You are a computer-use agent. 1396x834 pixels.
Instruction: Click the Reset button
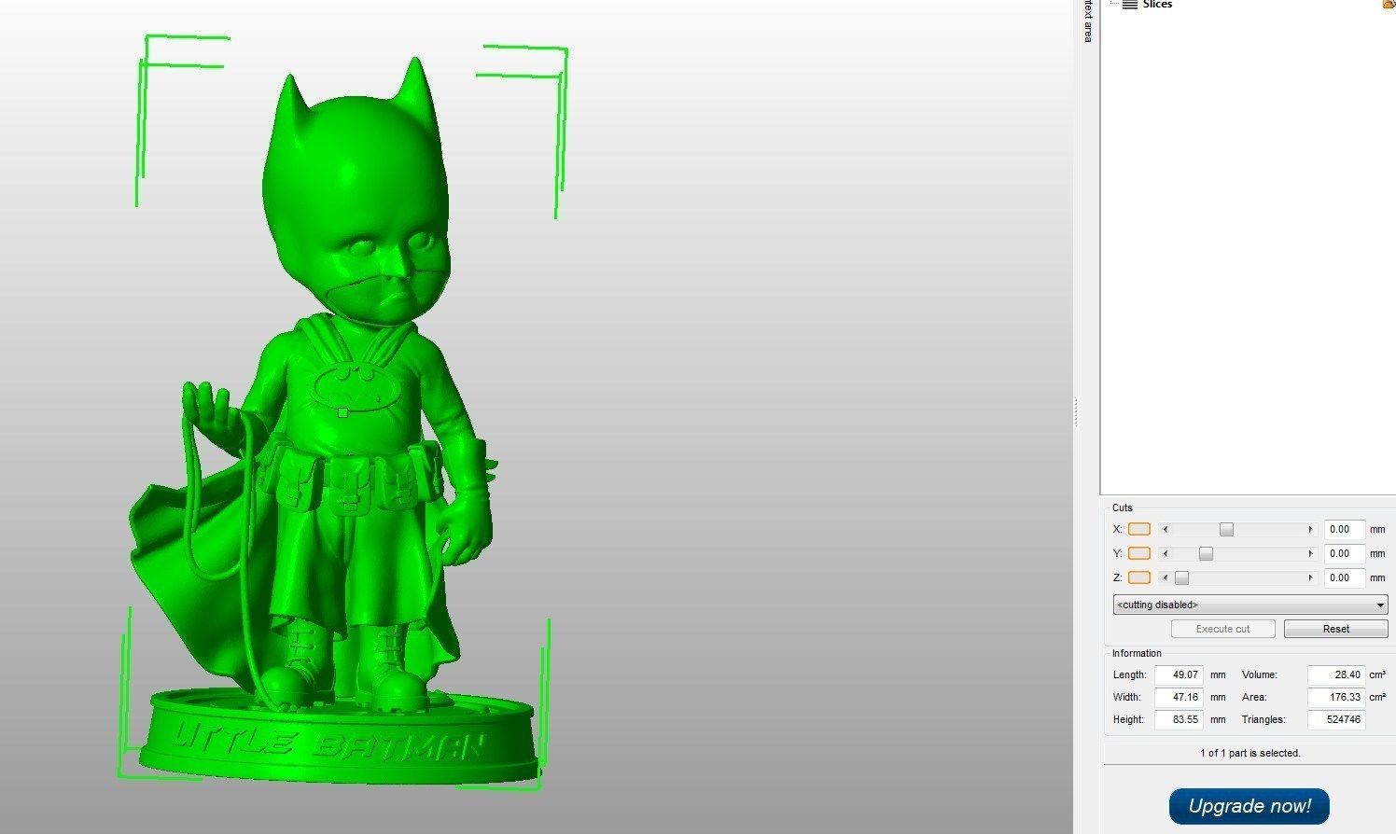tap(1335, 629)
